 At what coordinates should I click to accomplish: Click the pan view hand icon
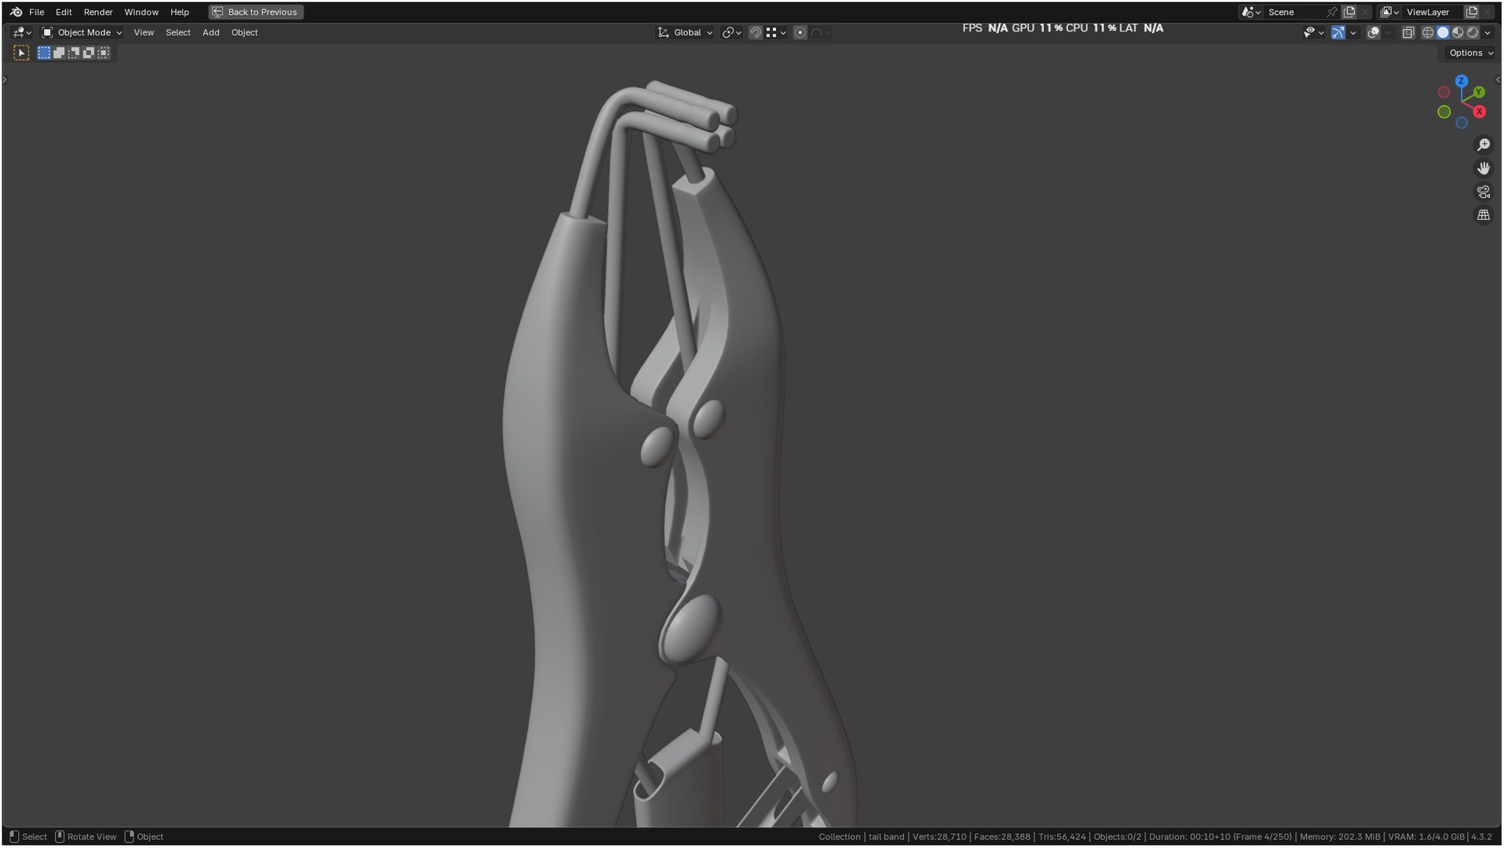(x=1483, y=168)
